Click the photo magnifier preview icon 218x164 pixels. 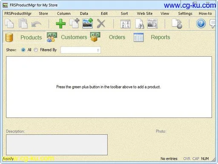[152, 23]
